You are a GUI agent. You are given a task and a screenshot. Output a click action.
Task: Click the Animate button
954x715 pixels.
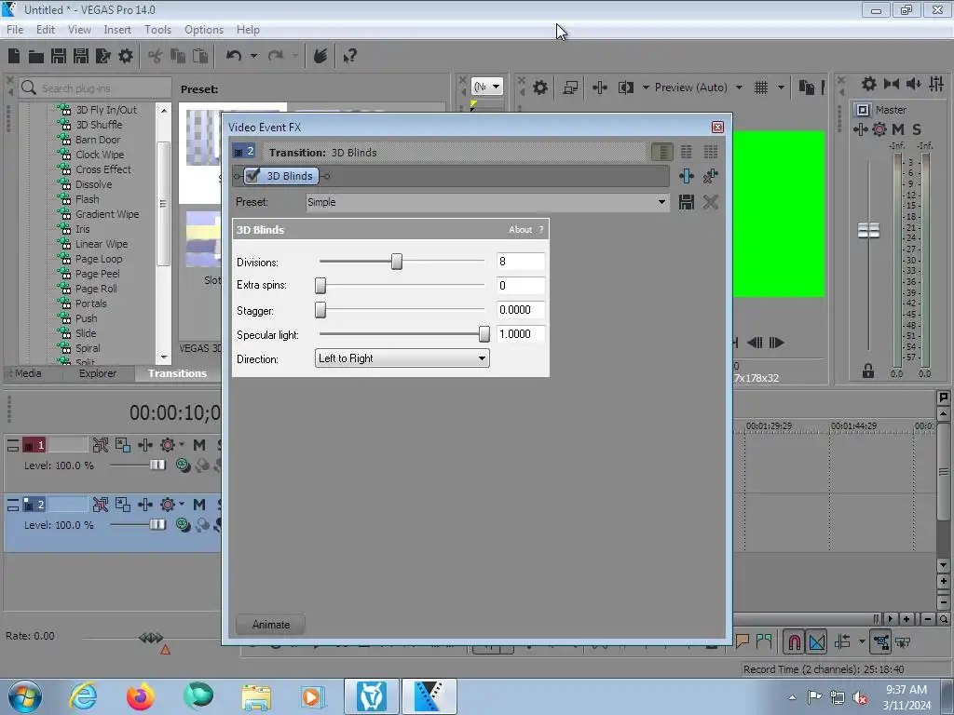click(x=271, y=625)
